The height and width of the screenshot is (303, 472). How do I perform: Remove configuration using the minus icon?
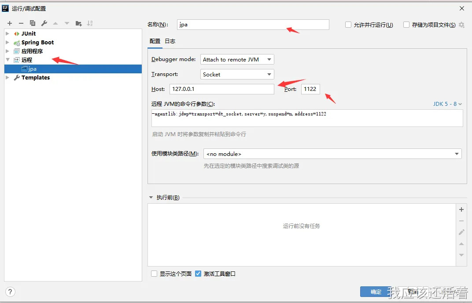pyautogui.click(x=21, y=23)
